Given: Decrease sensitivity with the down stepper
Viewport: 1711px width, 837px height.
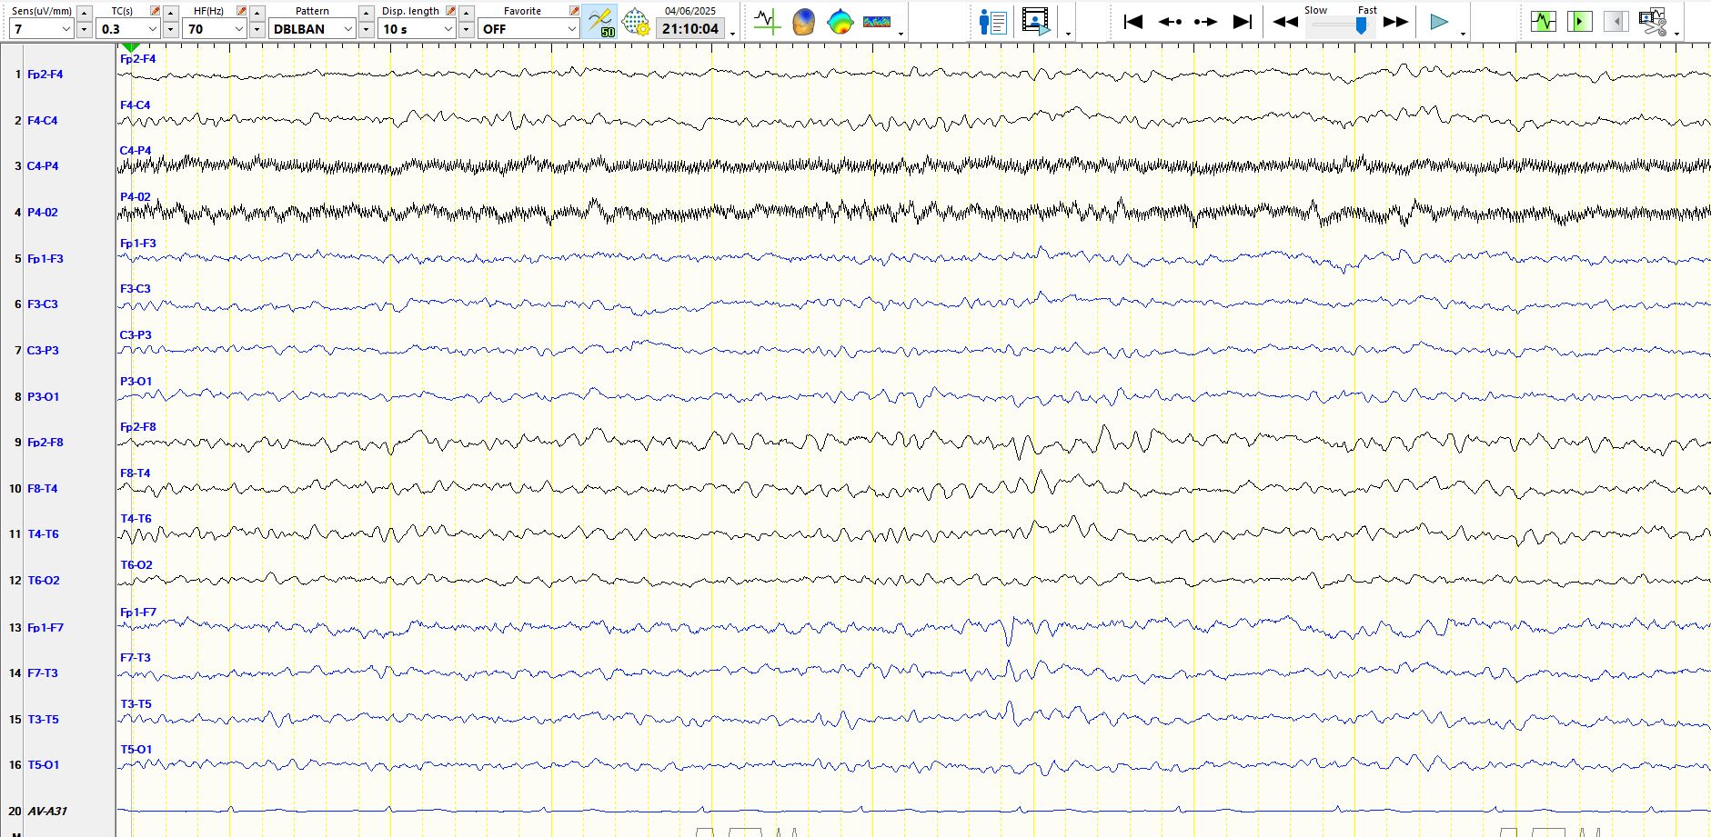Looking at the screenshot, I should 85,30.
